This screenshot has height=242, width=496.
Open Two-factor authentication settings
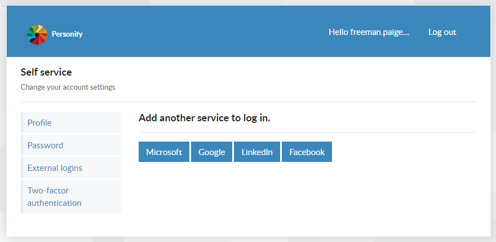(x=71, y=196)
